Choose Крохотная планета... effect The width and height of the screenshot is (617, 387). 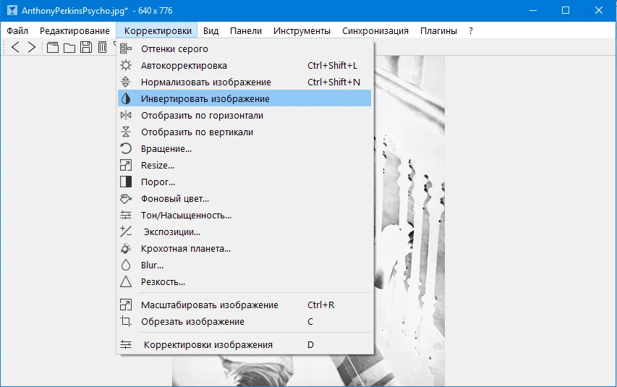coord(244,248)
